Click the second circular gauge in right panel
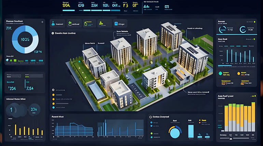The height and width of the screenshot is (146, 263). [x=243, y=30]
